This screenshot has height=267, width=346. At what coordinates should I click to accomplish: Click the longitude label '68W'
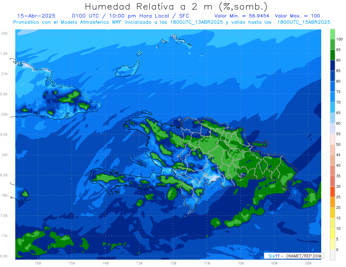(x=308, y=263)
